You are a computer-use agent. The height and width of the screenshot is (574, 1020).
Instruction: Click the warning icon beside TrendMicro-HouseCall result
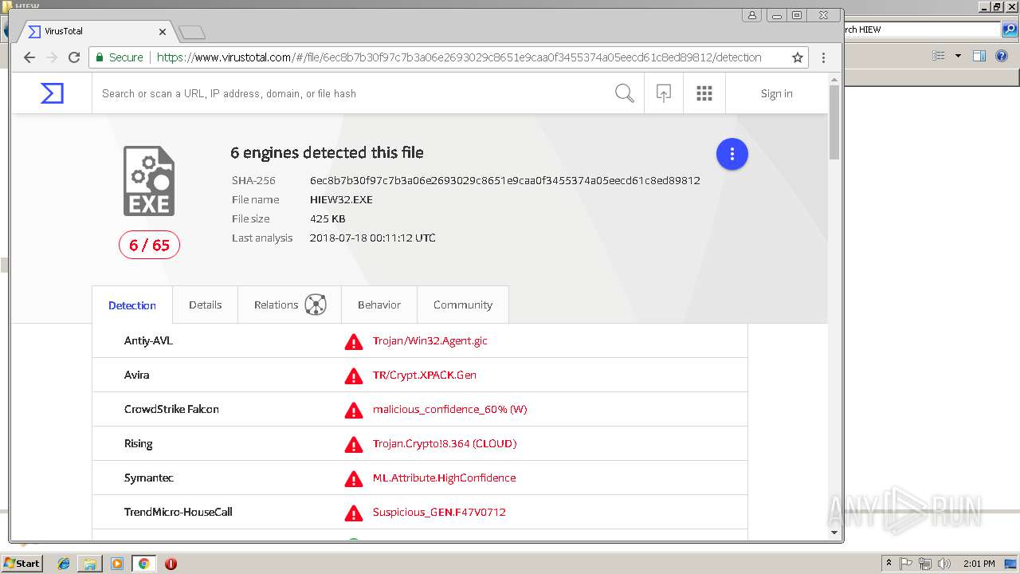tap(353, 513)
